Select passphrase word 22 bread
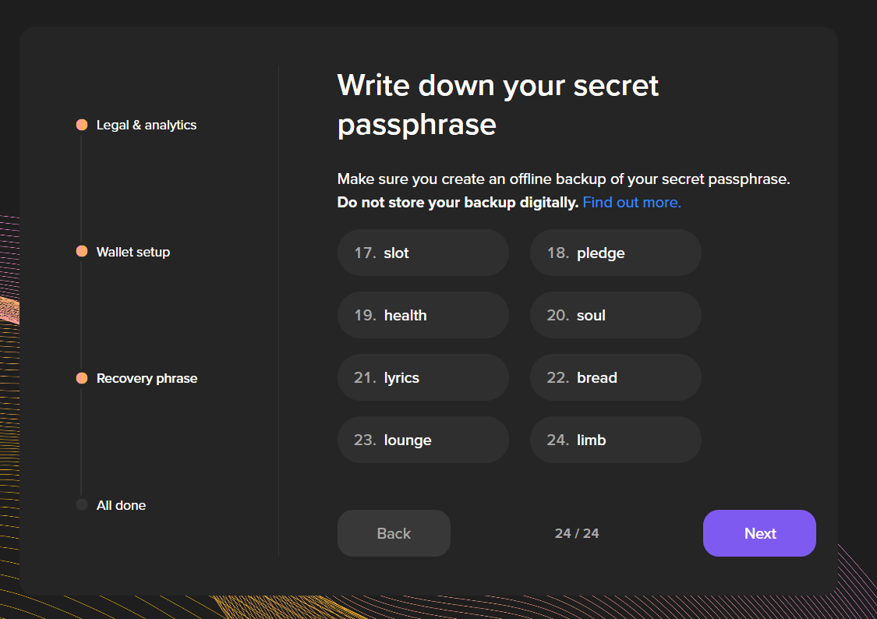Screen dimensions: 877x619 (x=615, y=377)
